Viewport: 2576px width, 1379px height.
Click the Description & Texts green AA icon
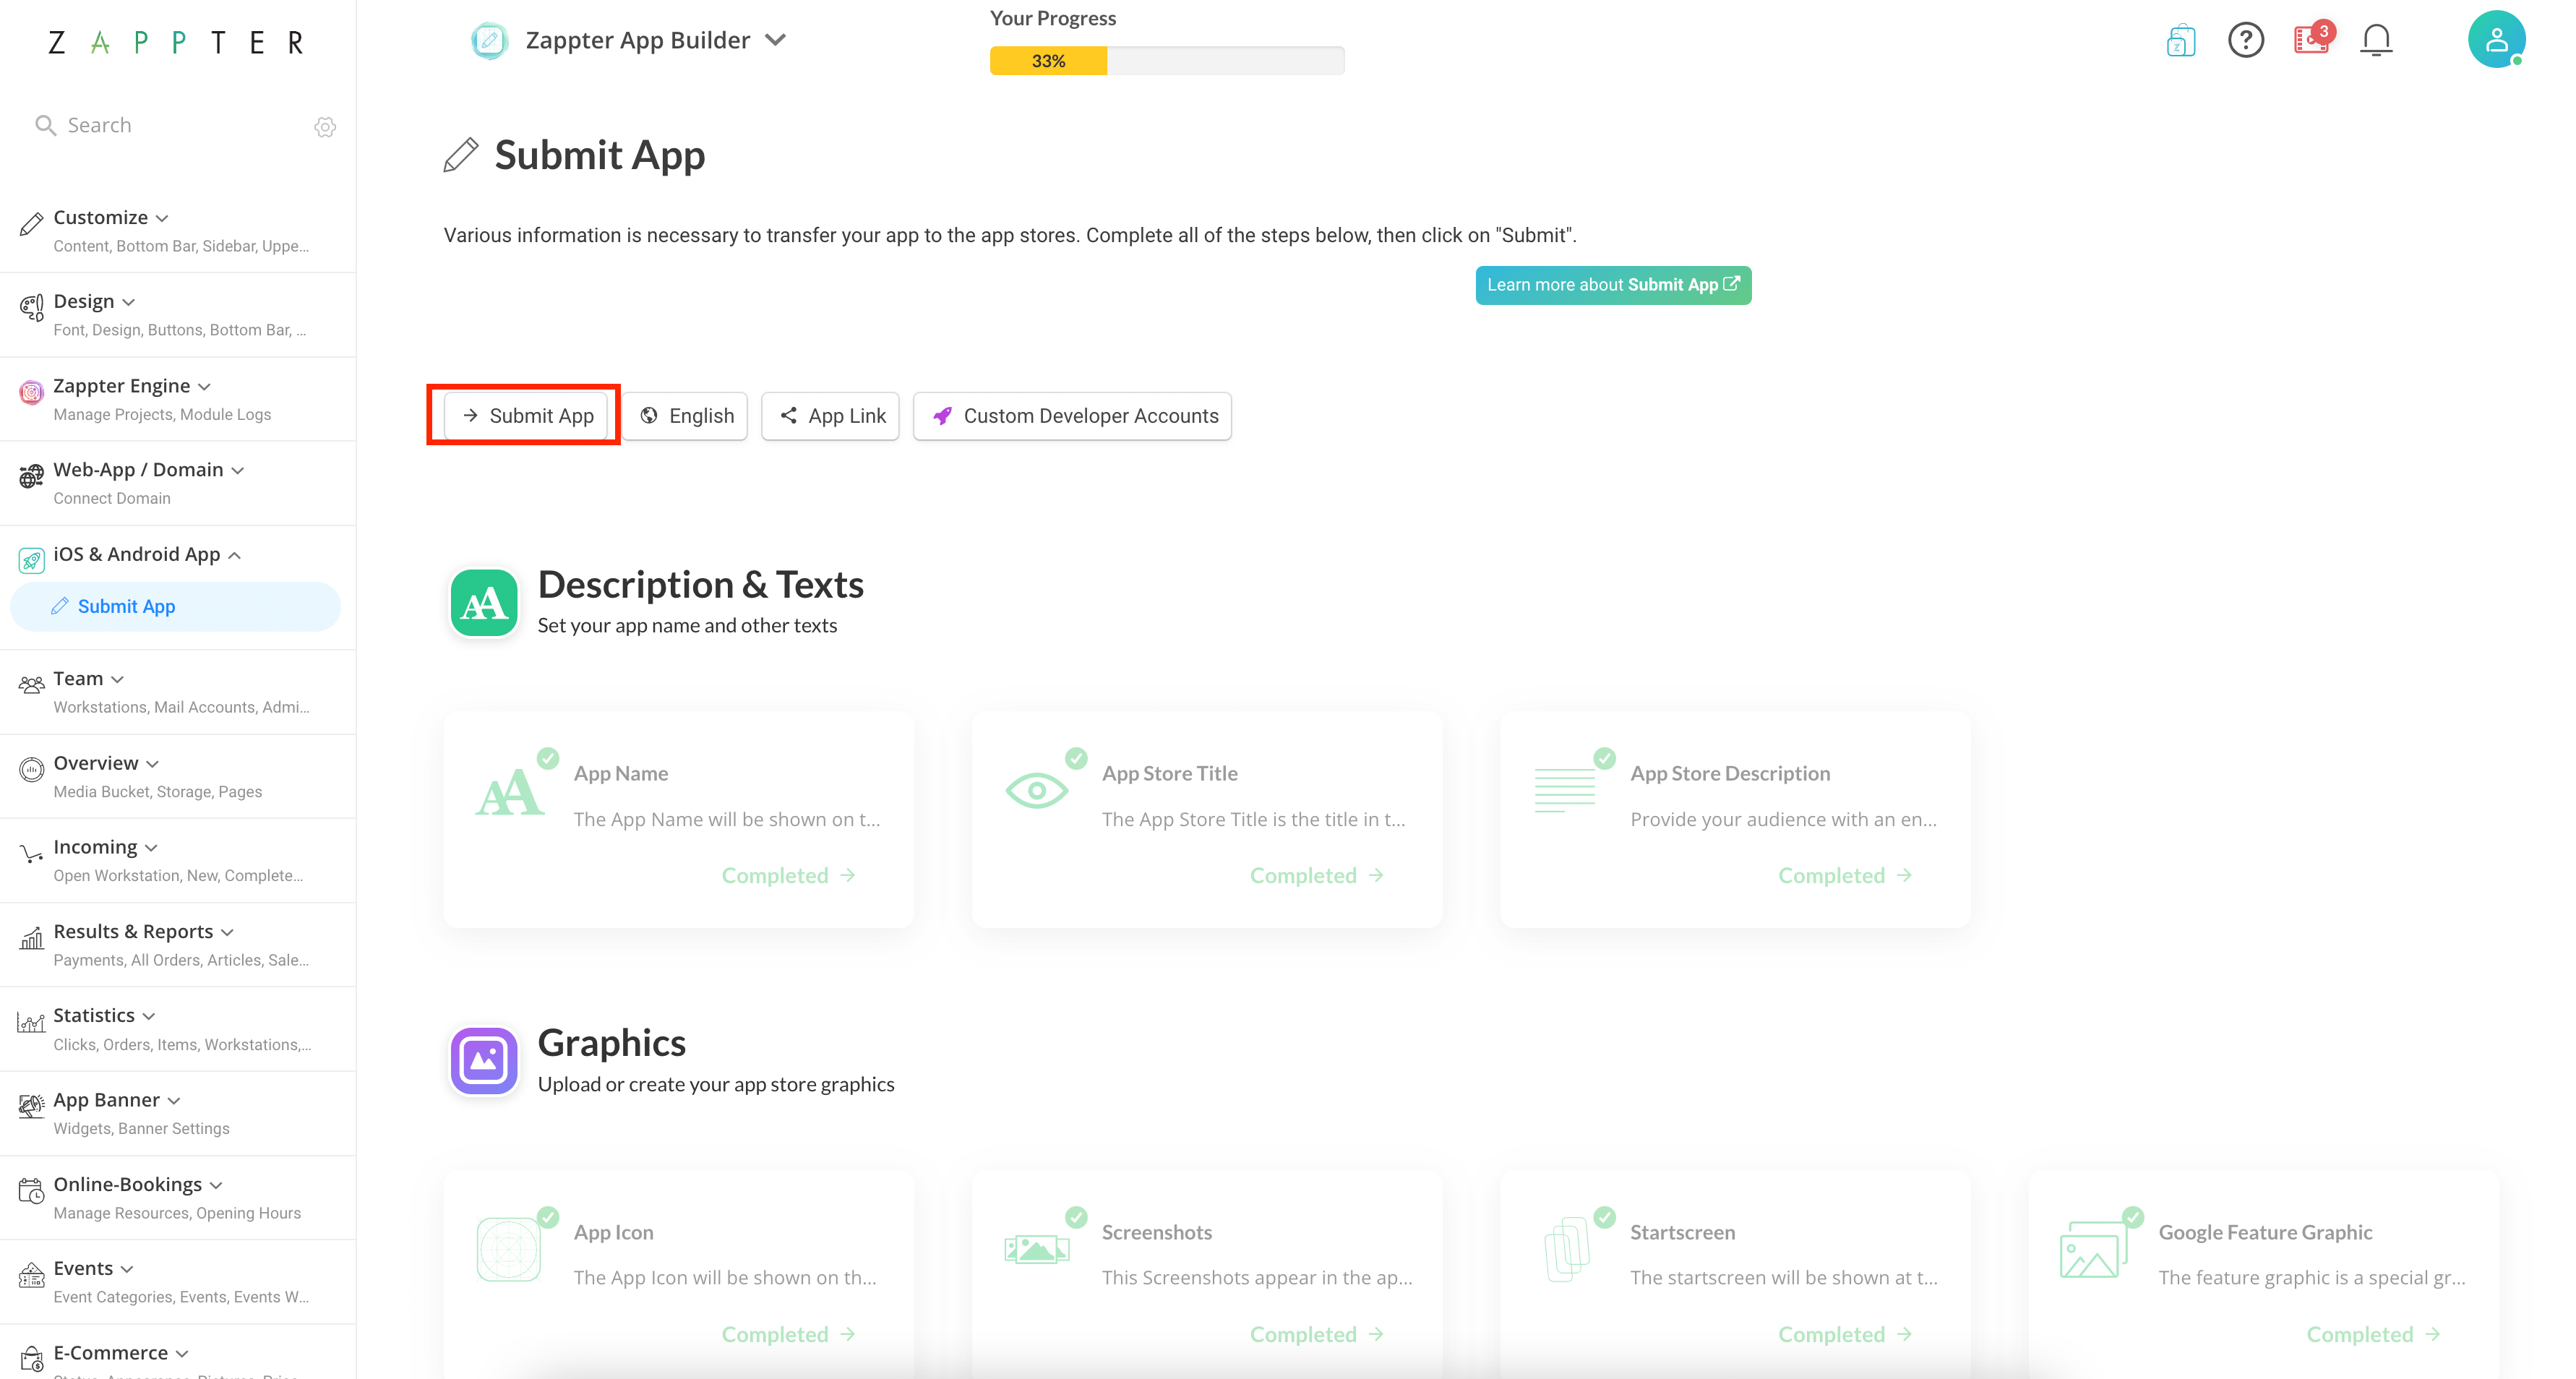point(484,603)
